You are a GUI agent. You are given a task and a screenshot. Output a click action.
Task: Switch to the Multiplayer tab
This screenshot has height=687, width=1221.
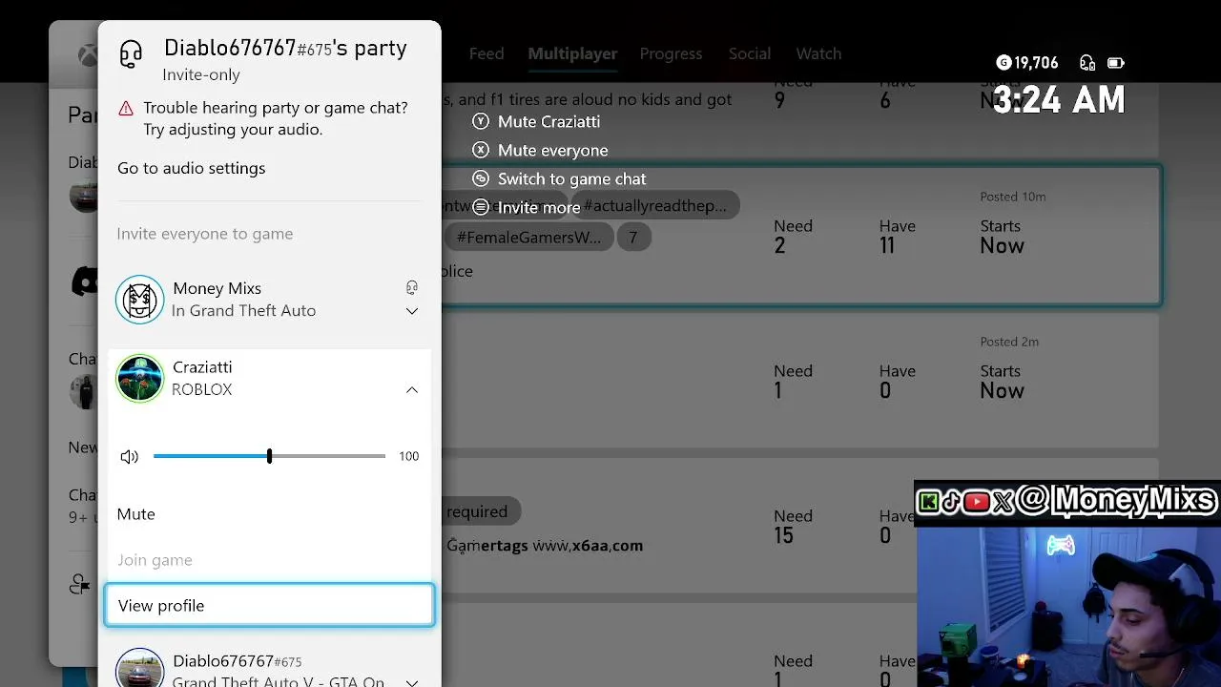[572, 54]
